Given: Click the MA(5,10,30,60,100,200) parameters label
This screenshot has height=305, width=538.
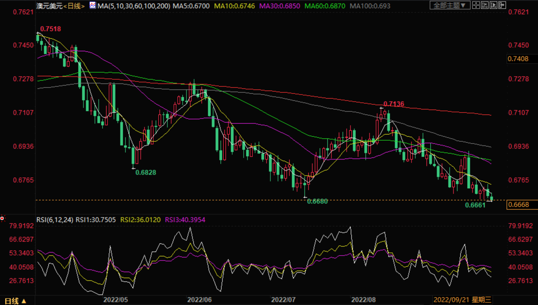Looking at the screenshot, I should pos(134,6).
